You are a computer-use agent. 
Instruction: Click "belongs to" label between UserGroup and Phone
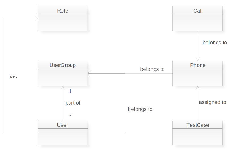(152, 69)
